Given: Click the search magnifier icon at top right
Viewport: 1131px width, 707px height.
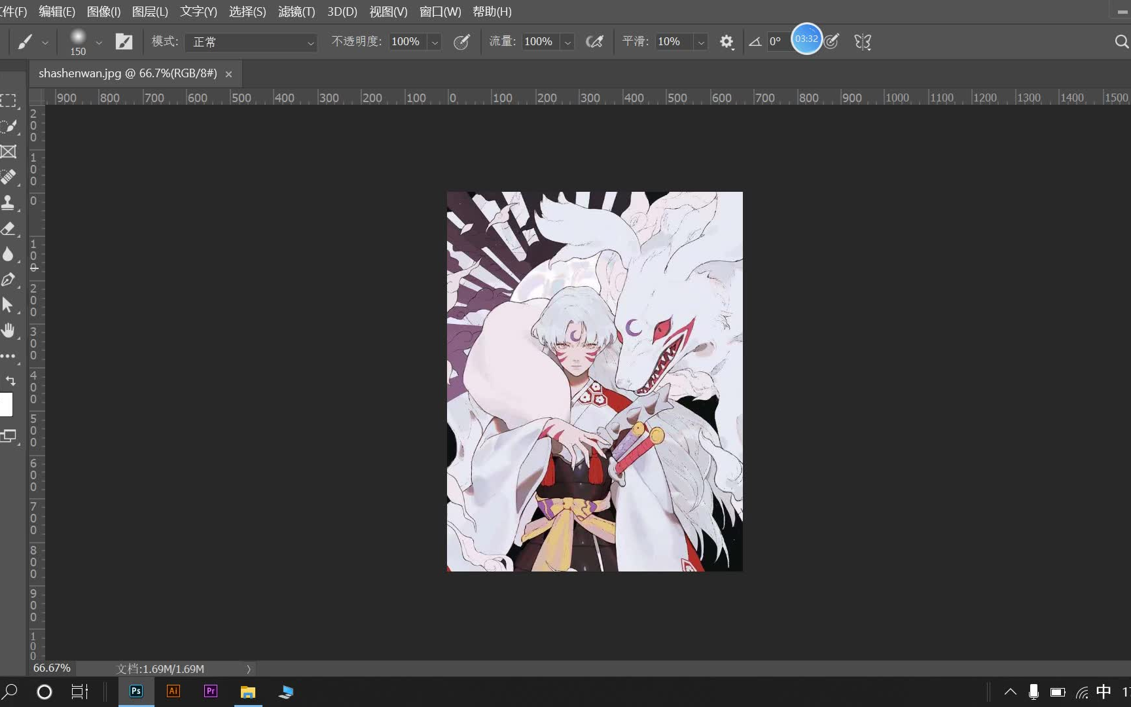Looking at the screenshot, I should 1122,42.
